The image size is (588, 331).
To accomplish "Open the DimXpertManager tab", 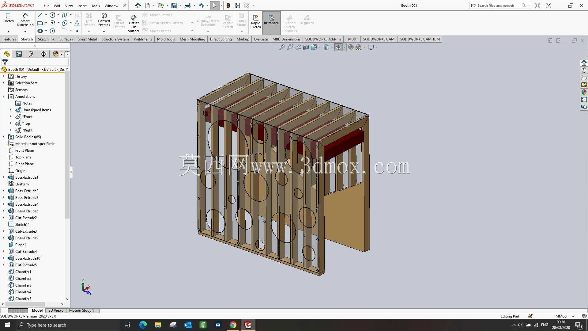I will tap(43, 54).
